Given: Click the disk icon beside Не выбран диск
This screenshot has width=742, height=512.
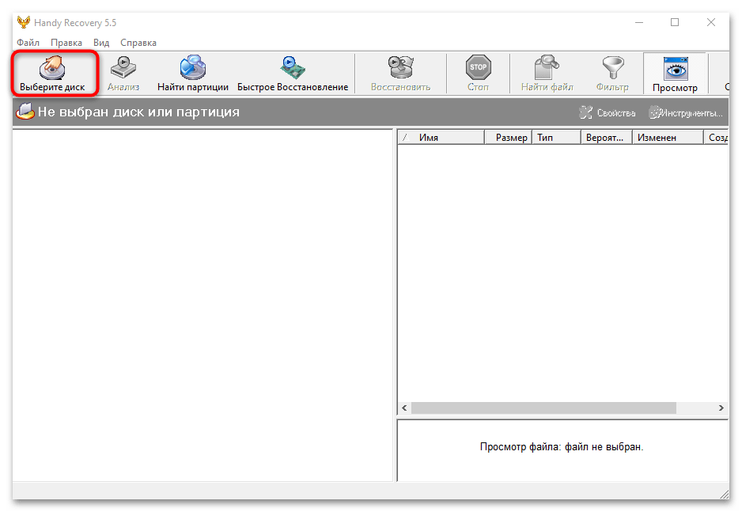Looking at the screenshot, I should tap(25, 112).
